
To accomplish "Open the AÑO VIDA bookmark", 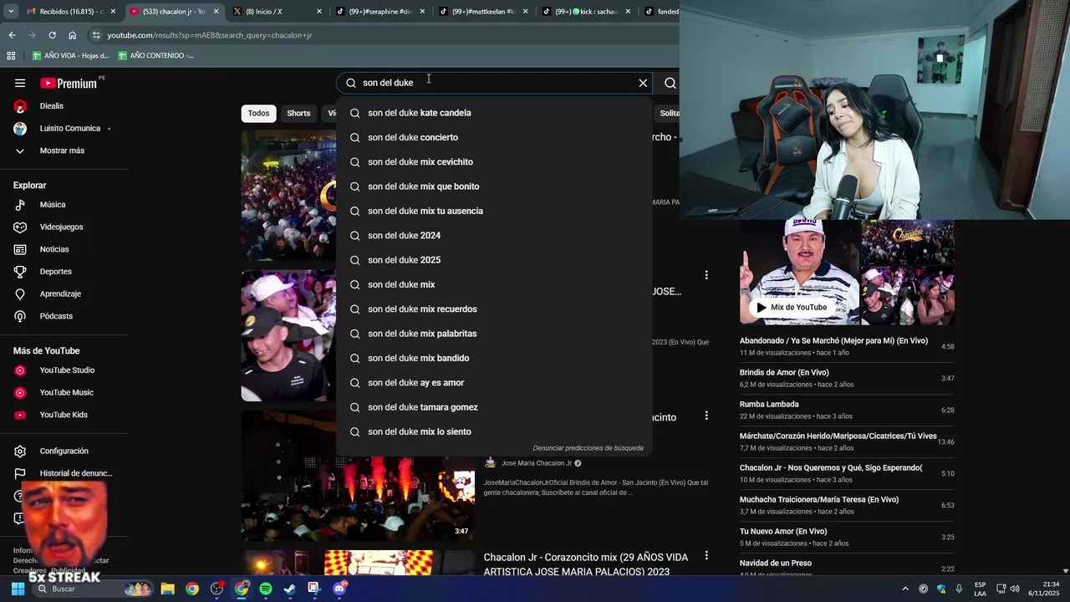I will 70,56.
